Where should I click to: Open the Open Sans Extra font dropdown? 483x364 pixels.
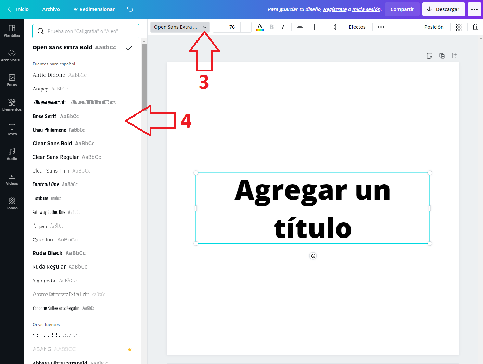tap(180, 27)
